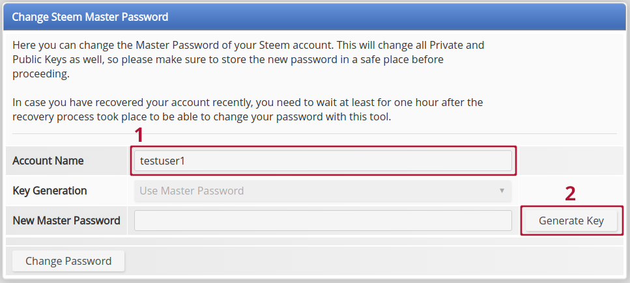This screenshot has height=283, width=630.
Task: Select the 'Use Master Password' combo box text
Action: 192,191
